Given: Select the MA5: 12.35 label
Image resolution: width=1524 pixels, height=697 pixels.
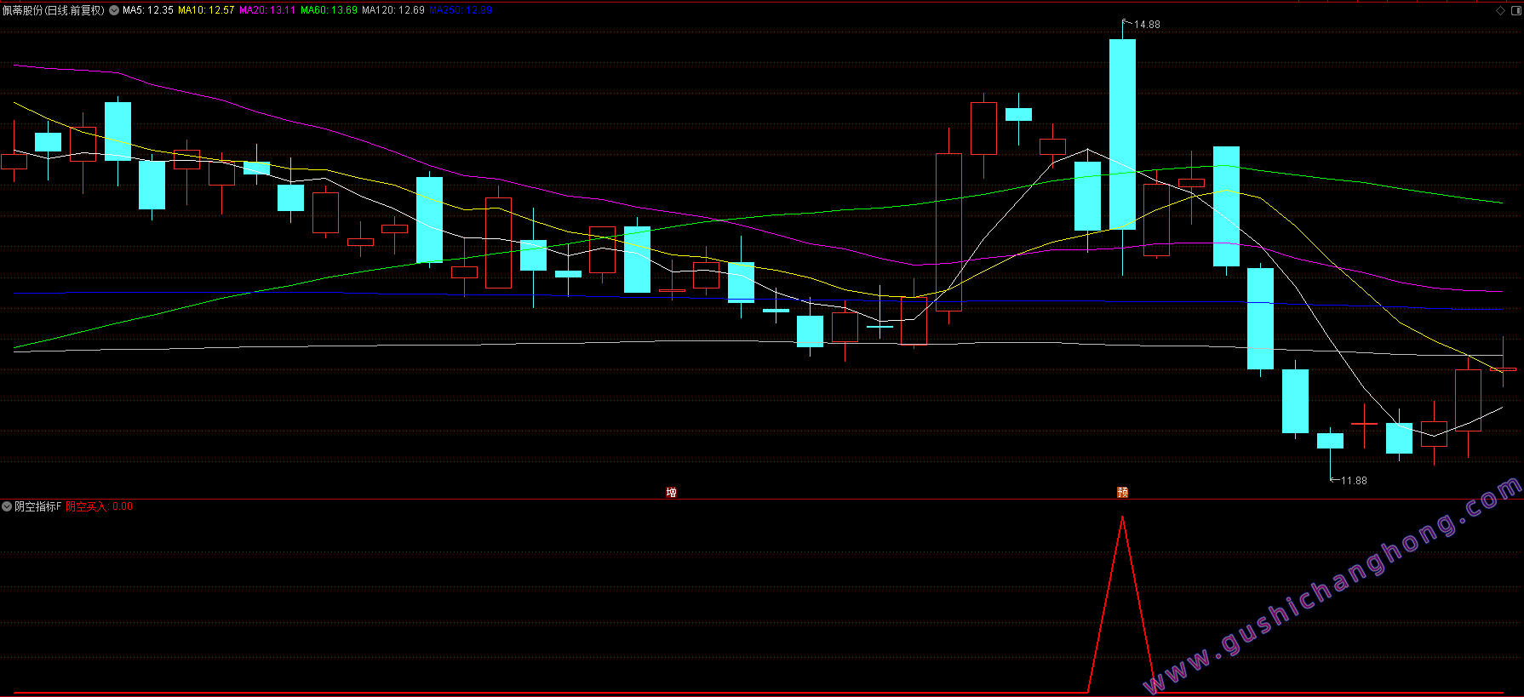Looking at the screenshot, I should (148, 10).
